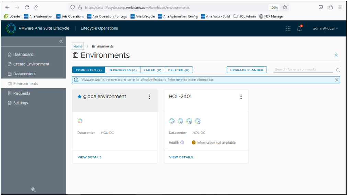
Task: Switch to the Failed tab
Action: point(152,70)
